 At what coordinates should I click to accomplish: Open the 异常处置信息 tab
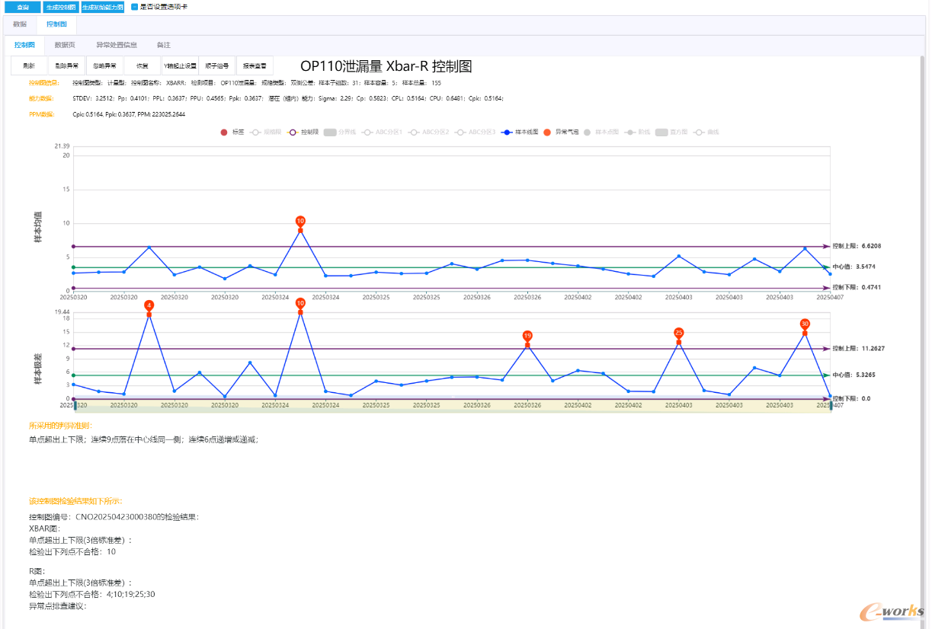(117, 45)
